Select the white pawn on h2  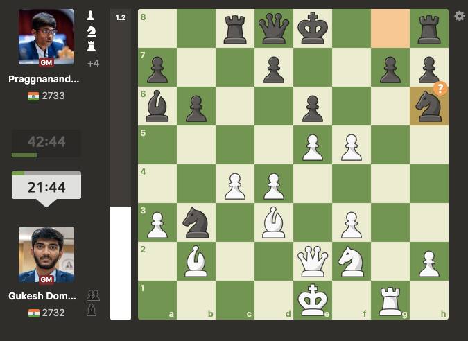429,264
